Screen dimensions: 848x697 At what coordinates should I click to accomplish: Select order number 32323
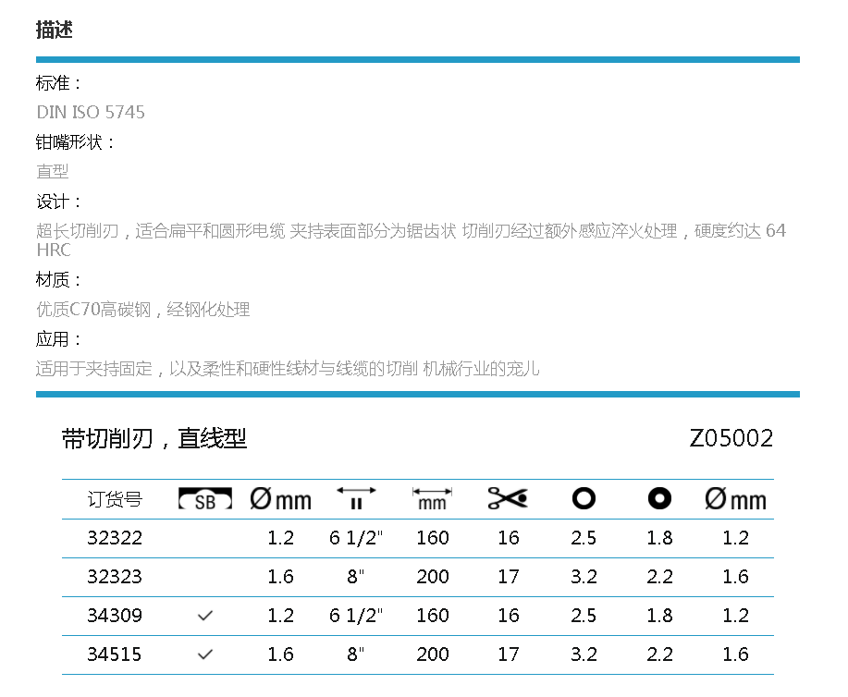pos(115,577)
